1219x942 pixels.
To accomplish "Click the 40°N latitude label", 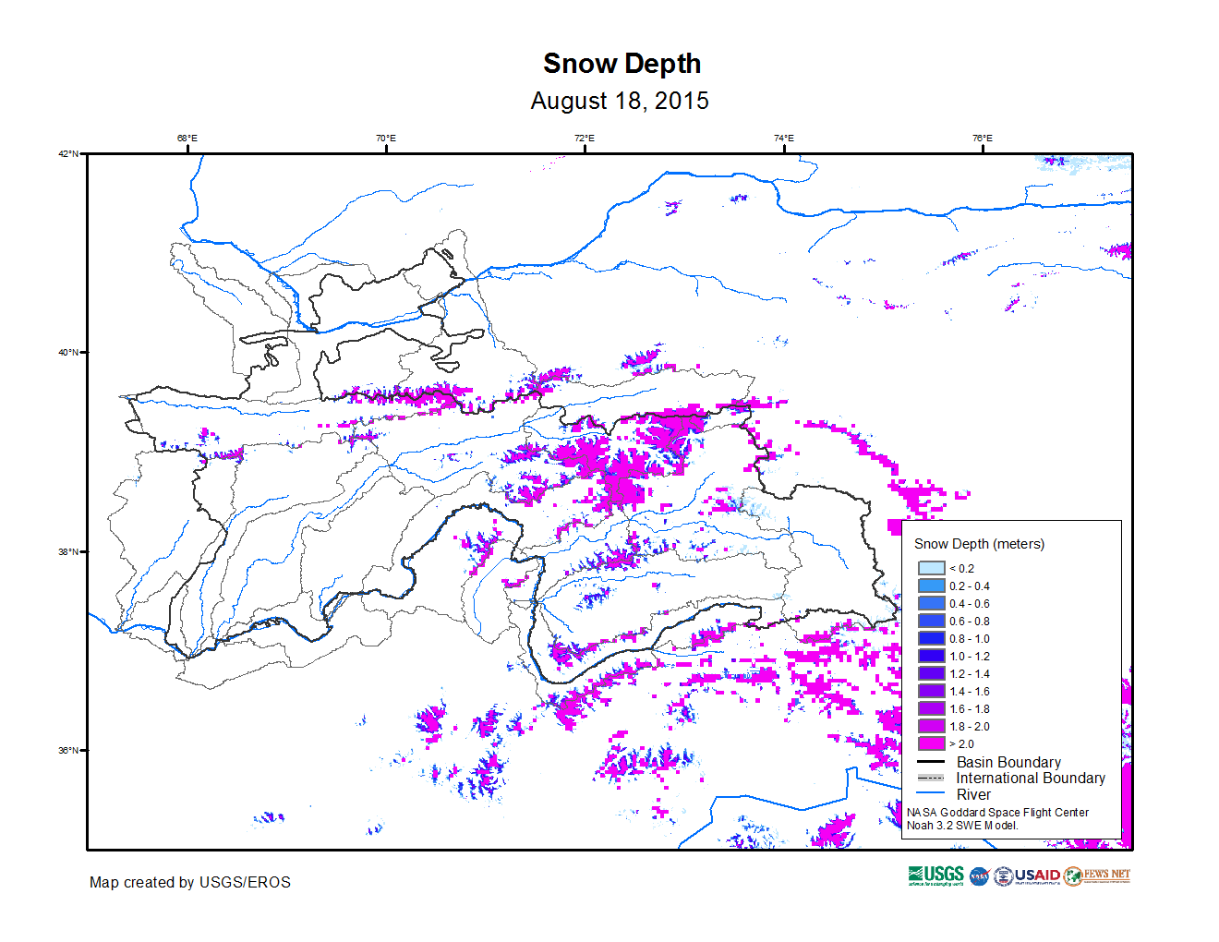I will coord(68,352).
